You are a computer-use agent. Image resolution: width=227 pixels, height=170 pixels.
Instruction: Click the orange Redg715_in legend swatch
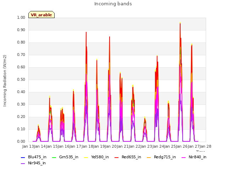149,157
